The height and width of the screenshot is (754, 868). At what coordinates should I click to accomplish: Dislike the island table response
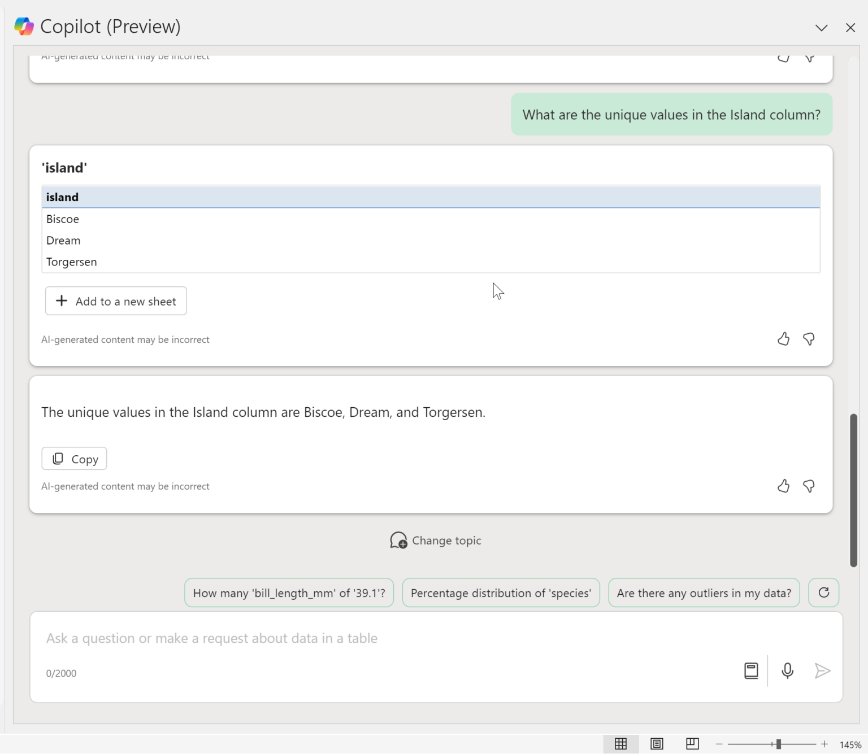pos(809,339)
